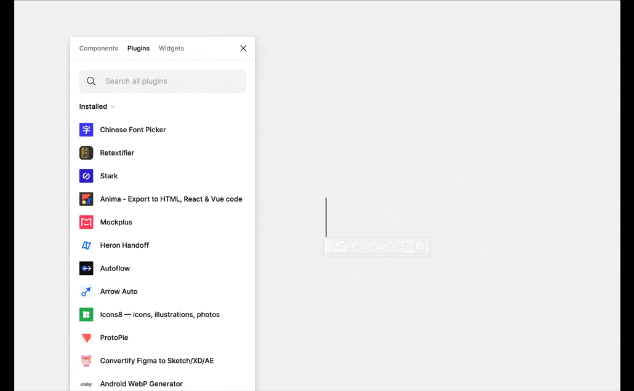Click the Heron Handoff plugin icon

coord(86,245)
